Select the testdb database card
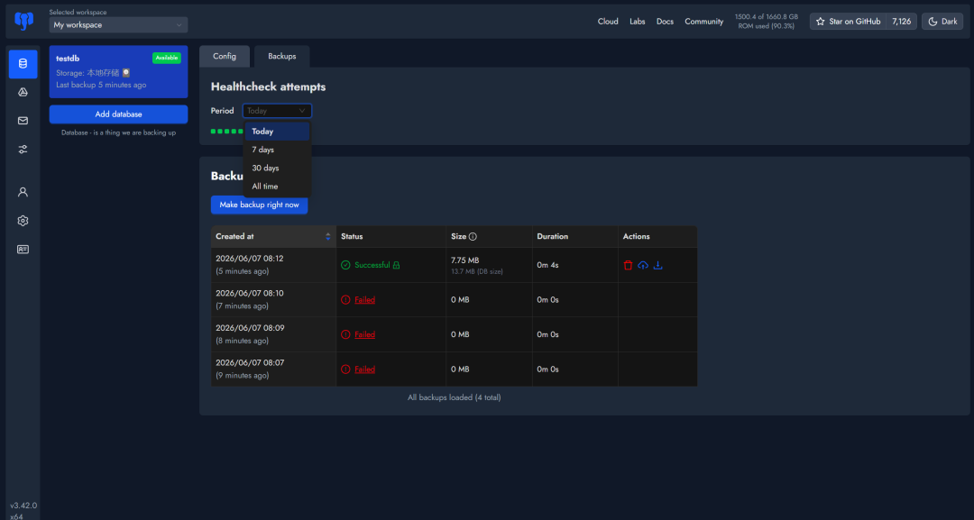Screen dimensions: 974x520 click(x=119, y=72)
